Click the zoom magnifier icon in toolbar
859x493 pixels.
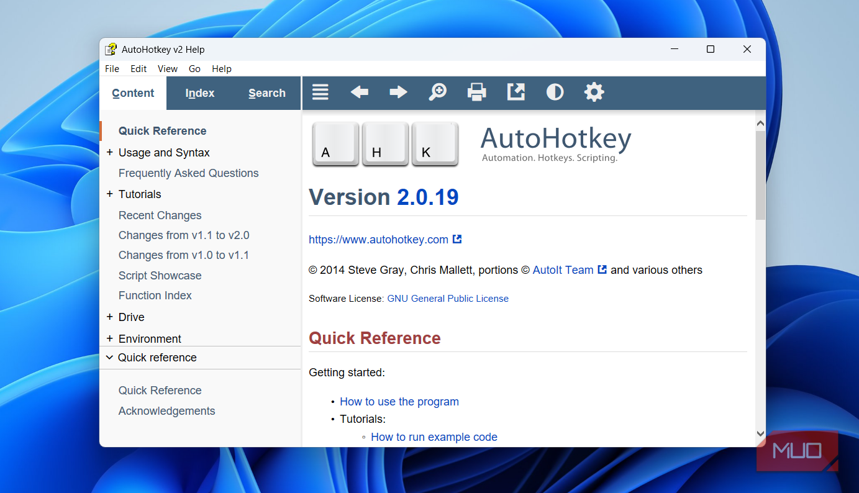[437, 93]
